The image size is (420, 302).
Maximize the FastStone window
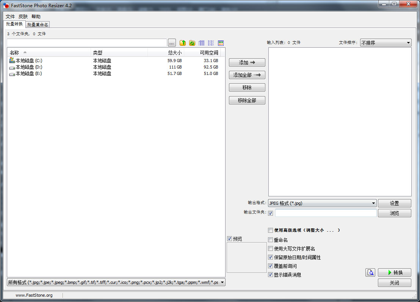(394, 4)
